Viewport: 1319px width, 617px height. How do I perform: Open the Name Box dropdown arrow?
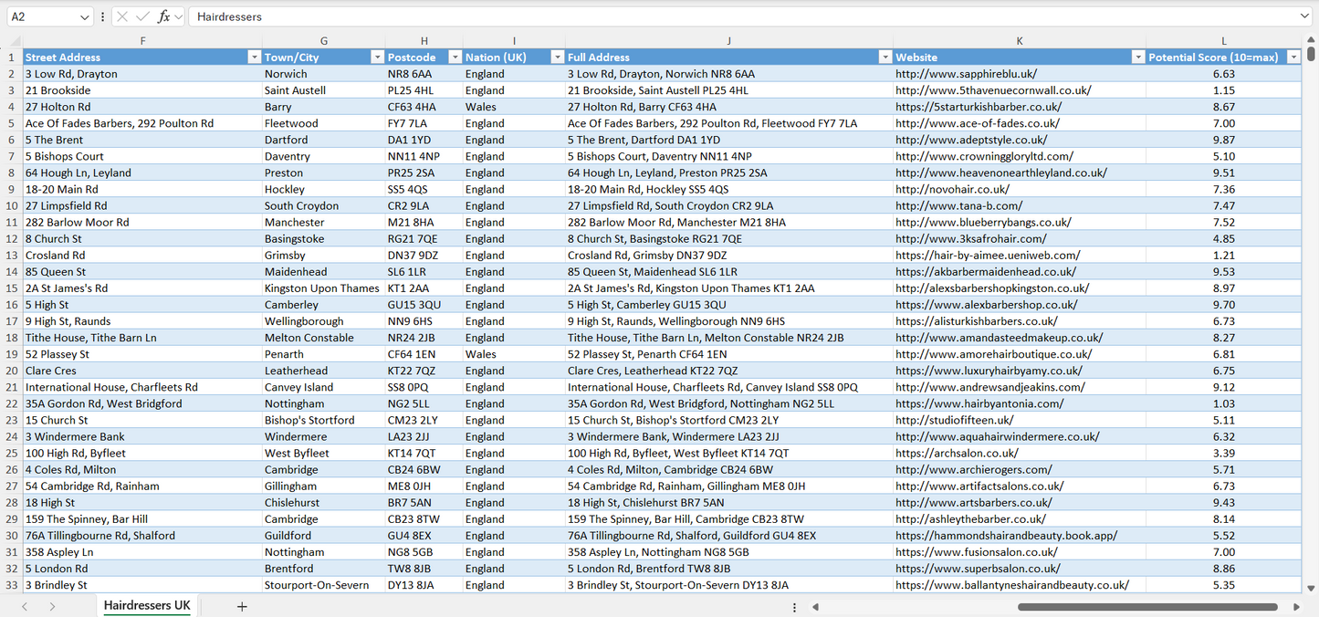(x=85, y=16)
